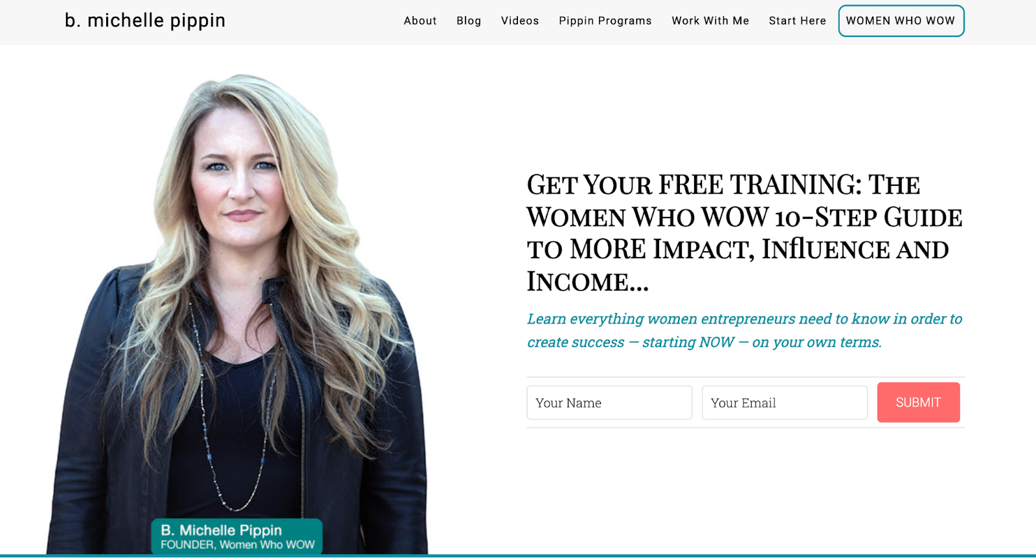Click the FOUNDER, Women Who WOW caption text
This screenshot has height=558, width=1036.
click(238, 545)
